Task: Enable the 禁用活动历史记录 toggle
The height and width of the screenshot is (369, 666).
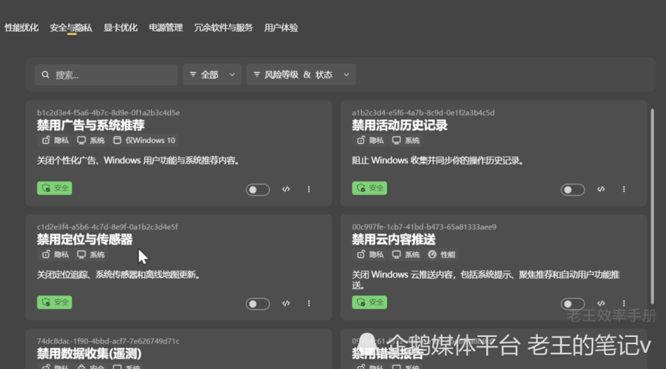Action: [x=572, y=190]
